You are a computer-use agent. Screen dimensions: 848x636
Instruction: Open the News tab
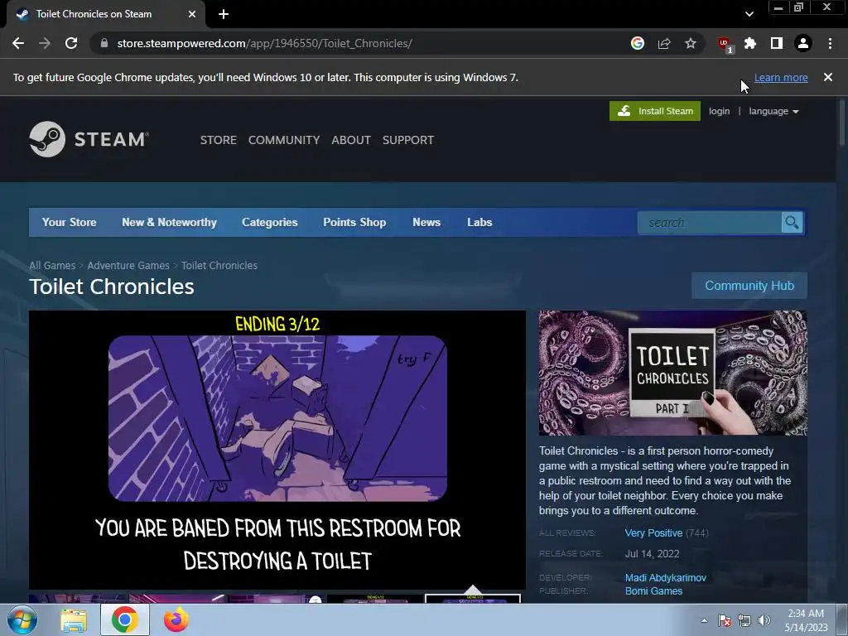coord(426,222)
